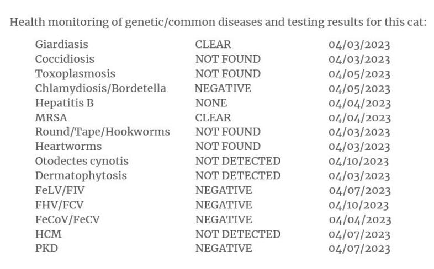Image resolution: width=434 pixels, height=269 pixels.
Task: Select the Round/Tape/Hookworms entry
Action: click(x=102, y=132)
